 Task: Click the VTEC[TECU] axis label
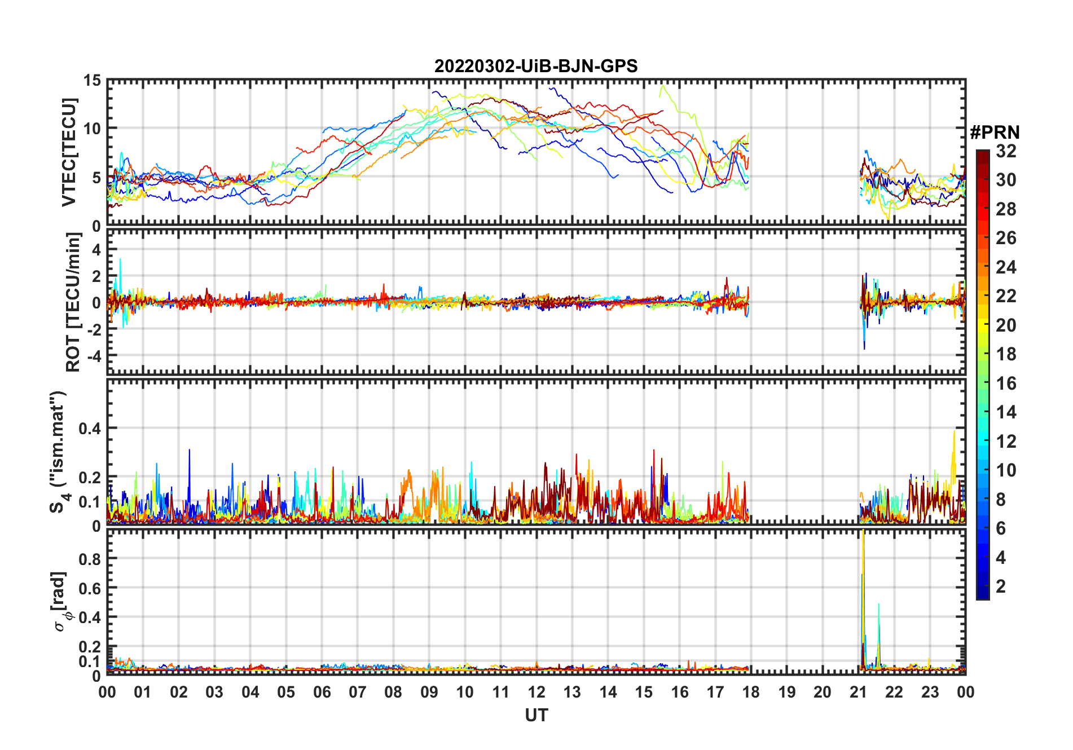click(68, 152)
